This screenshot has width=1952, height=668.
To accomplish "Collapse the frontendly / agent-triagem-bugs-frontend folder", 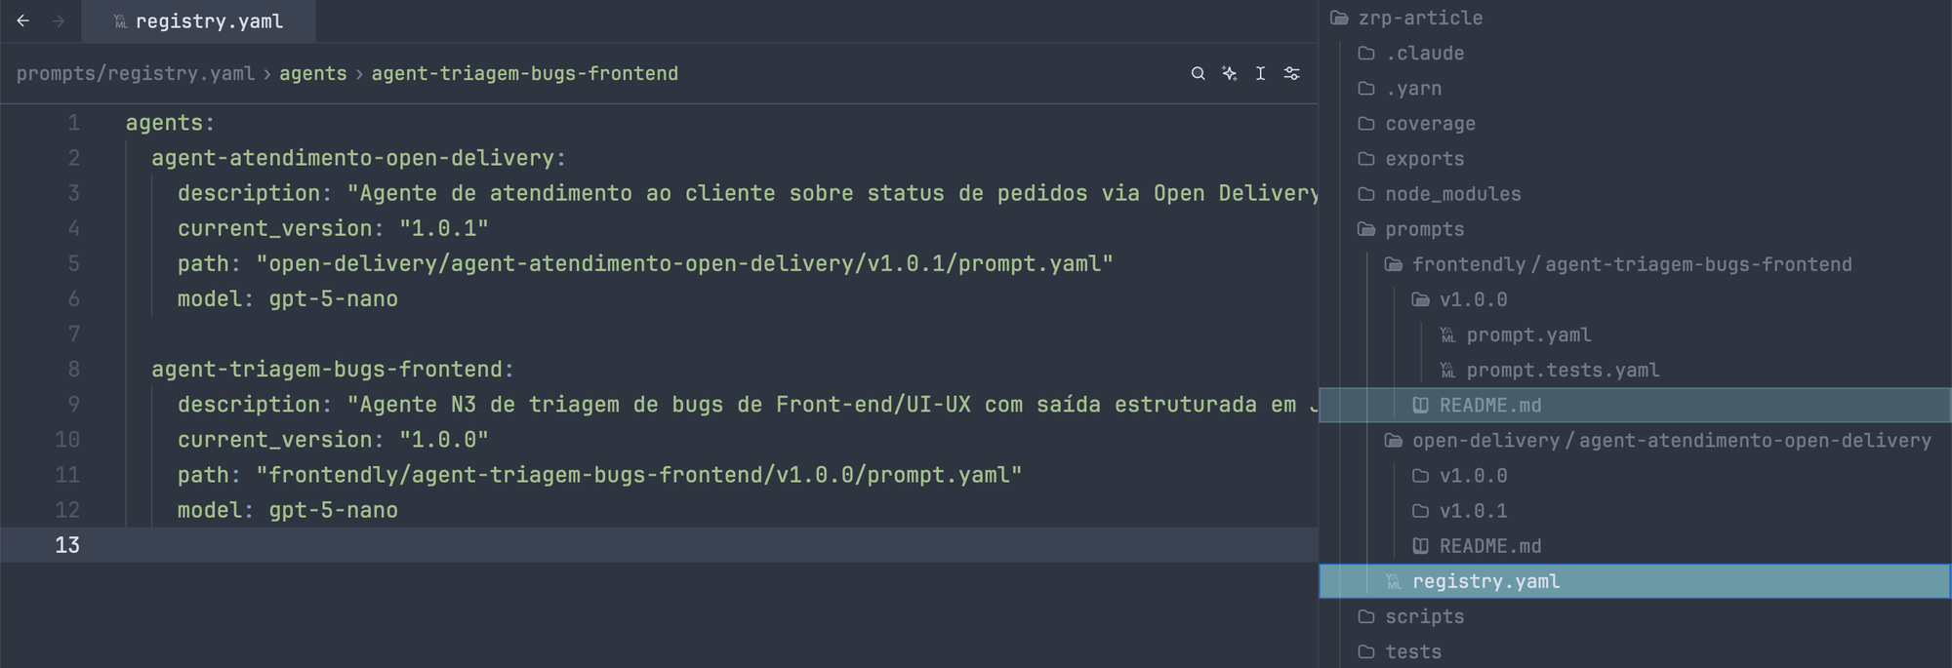I will (x=1618, y=264).
